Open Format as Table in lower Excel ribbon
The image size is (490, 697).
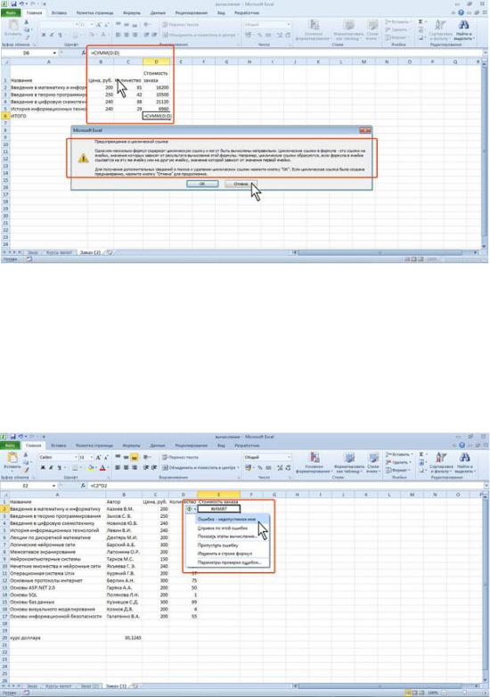point(348,463)
